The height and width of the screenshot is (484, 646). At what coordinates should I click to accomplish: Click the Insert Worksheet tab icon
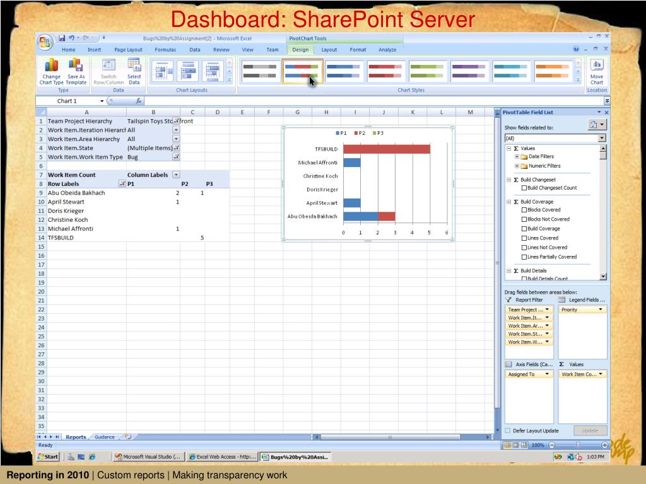(x=128, y=437)
